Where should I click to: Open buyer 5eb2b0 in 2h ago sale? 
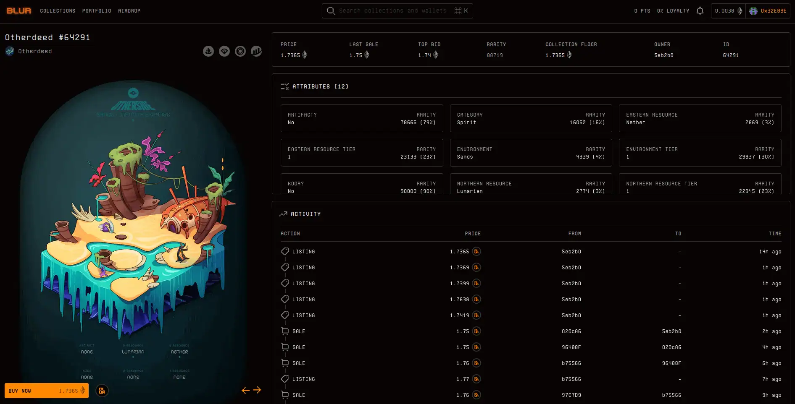(671, 331)
